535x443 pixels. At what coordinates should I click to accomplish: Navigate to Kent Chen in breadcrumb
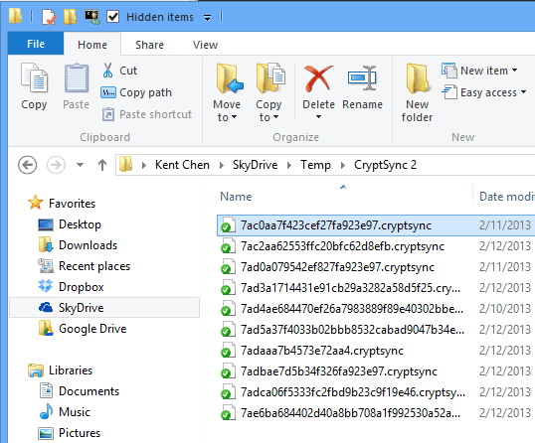[x=182, y=165]
